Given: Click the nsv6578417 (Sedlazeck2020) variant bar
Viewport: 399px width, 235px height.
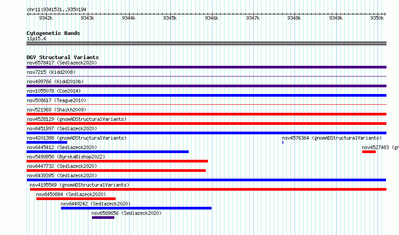Looking at the screenshot, I should click(206, 67).
